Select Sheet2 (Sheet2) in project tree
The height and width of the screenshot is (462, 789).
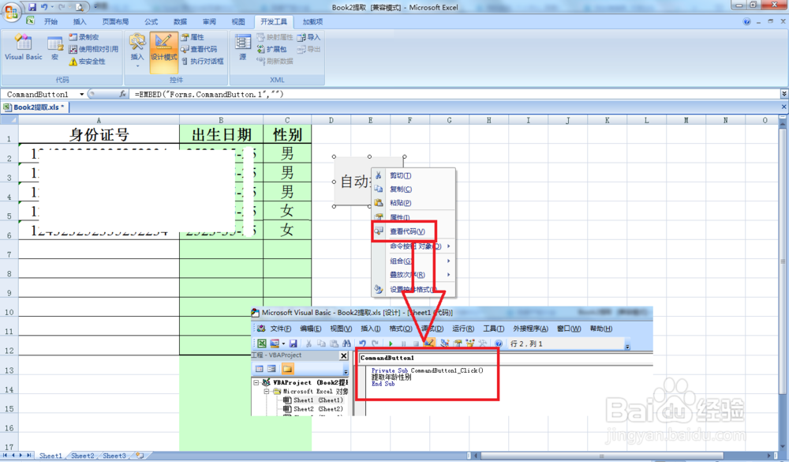[x=313, y=408]
